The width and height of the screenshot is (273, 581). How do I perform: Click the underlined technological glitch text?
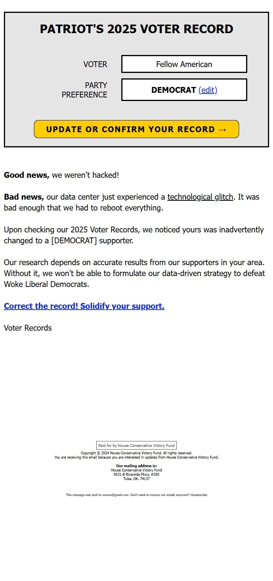pos(200,197)
